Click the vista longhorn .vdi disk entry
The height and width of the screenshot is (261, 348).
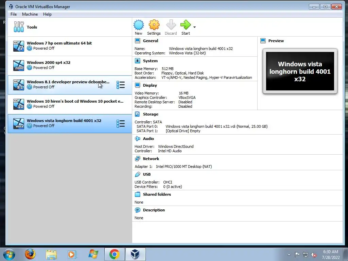216,126
